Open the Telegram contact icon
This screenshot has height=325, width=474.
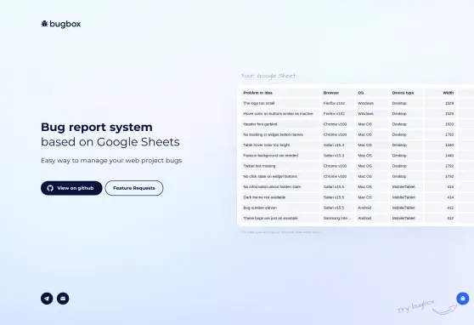coord(47,299)
